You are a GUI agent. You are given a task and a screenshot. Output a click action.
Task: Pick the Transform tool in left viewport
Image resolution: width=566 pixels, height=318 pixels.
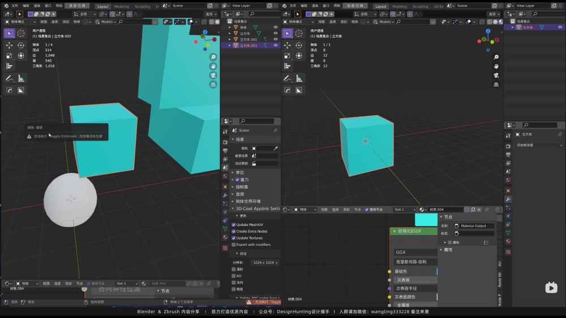coord(21,56)
